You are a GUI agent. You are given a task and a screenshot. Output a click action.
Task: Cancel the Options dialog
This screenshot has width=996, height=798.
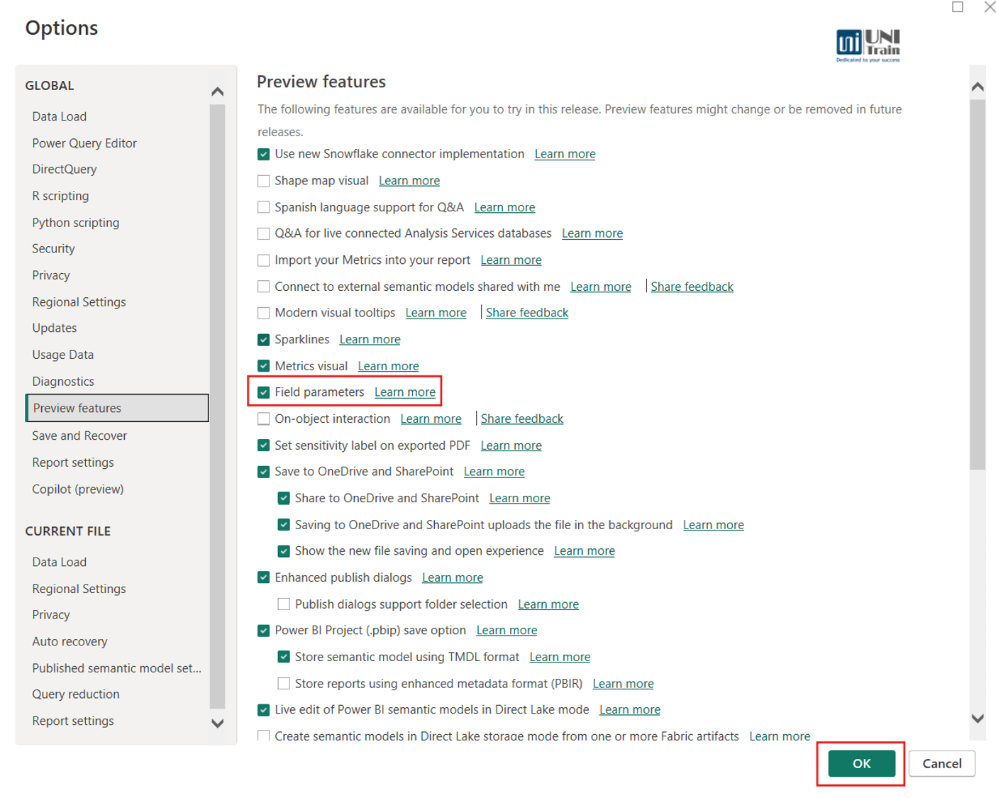coord(941,764)
